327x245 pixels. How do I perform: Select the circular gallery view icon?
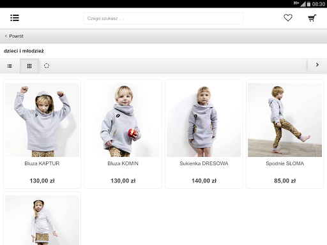[47, 66]
